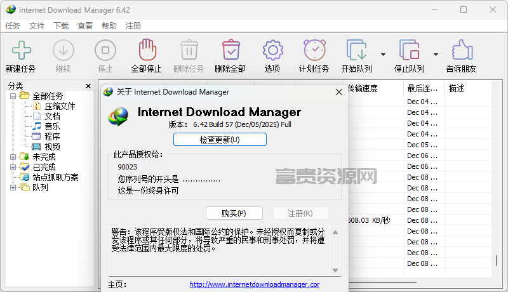Click the 购买(P) button
Screen dimensions: 508x292
pos(234,213)
